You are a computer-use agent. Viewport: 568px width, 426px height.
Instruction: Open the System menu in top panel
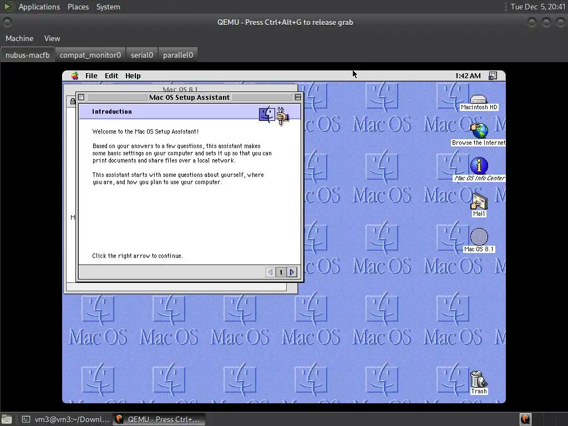[x=108, y=7]
